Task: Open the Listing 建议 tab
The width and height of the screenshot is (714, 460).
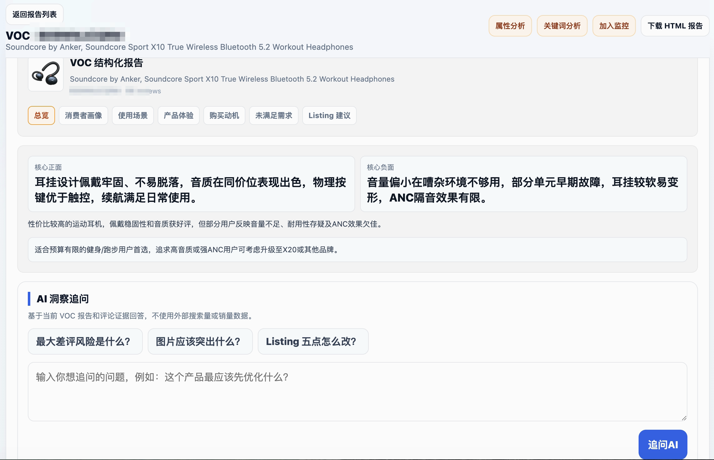Action: coord(329,115)
